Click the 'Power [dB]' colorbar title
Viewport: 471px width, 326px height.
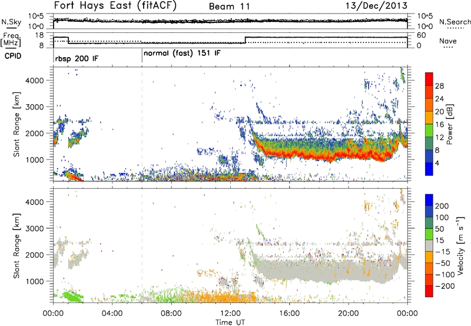(449, 124)
